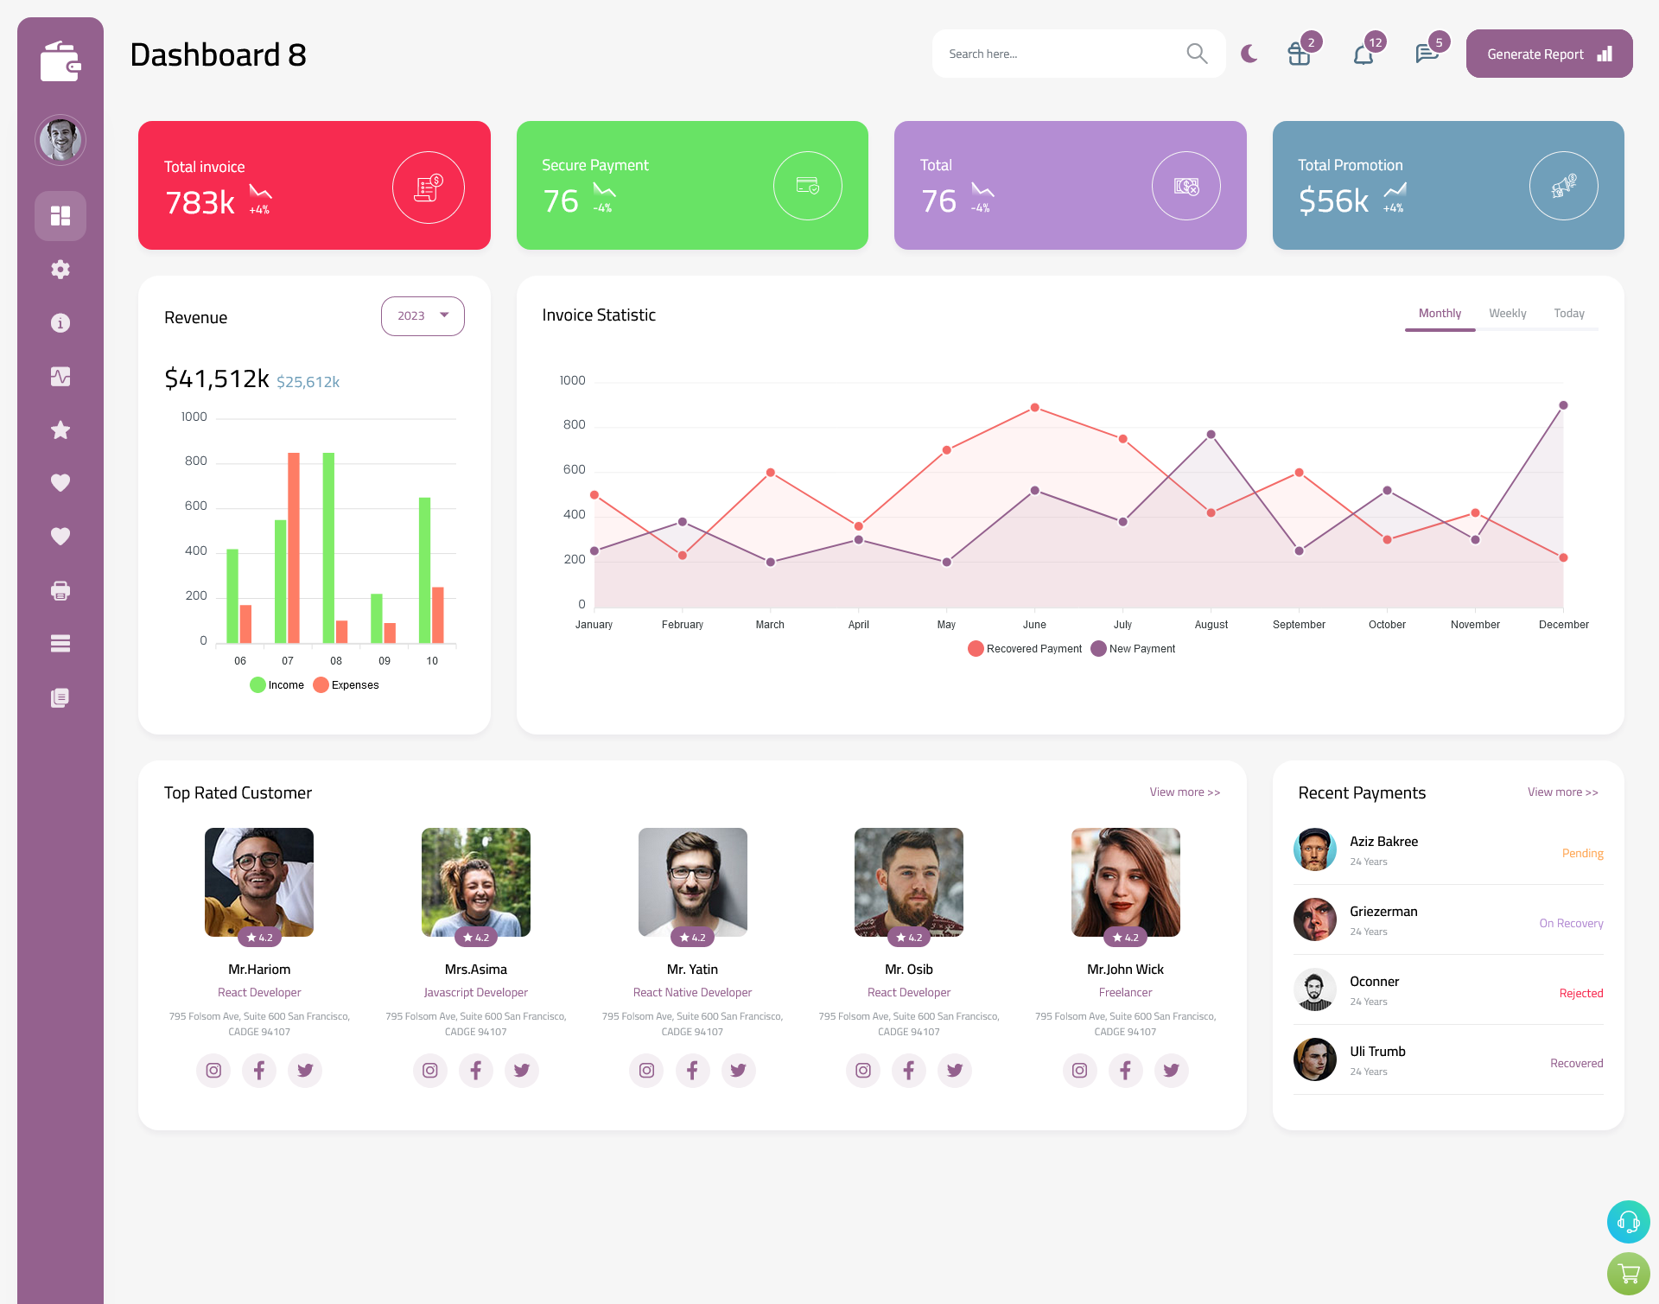
Task: Toggle to Today invoice statistics view
Action: tap(1570, 313)
